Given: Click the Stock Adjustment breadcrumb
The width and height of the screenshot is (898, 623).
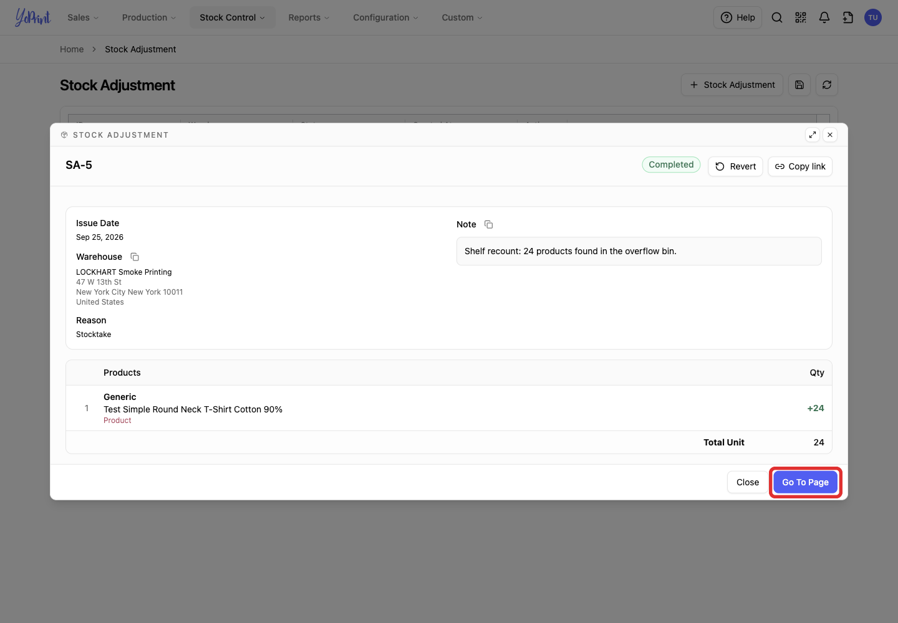Looking at the screenshot, I should tap(140, 49).
